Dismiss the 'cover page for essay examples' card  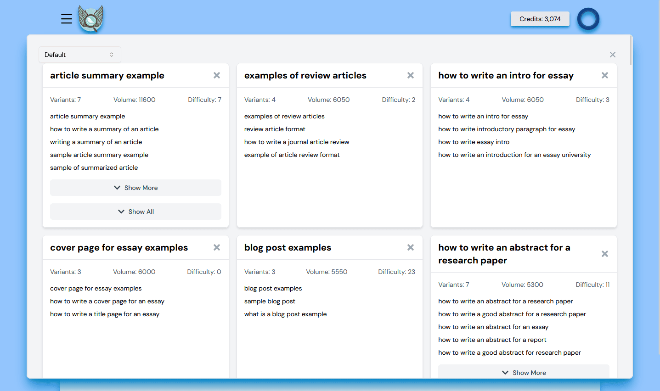[x=216, y=247]
